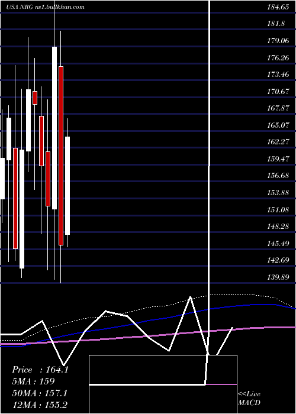The image size is (296, 414).
Task: Click the 176.26 price axis label
Action: (x=278, y=57)
